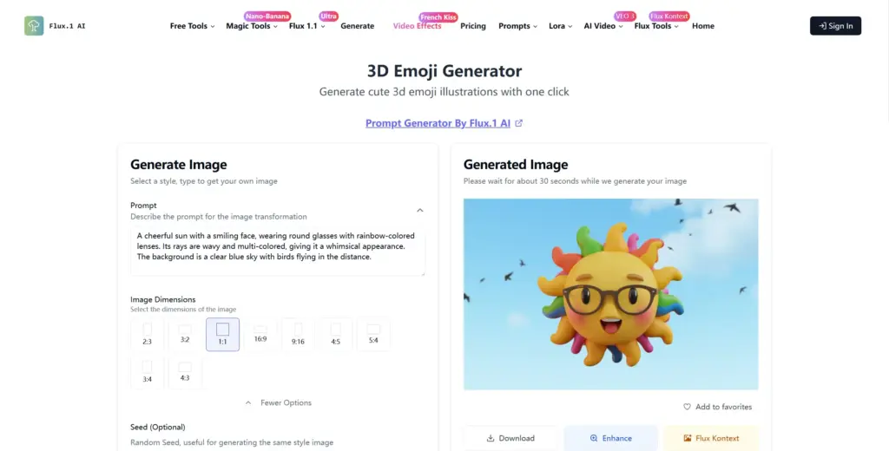Click the heart icon for Add to favorites

tap(688, 407)
